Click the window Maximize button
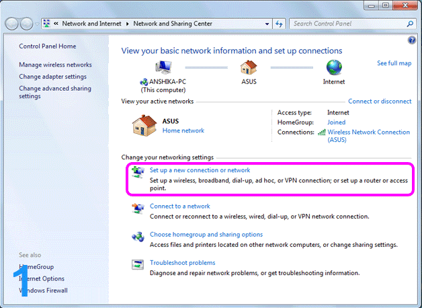 pos(386,5)
